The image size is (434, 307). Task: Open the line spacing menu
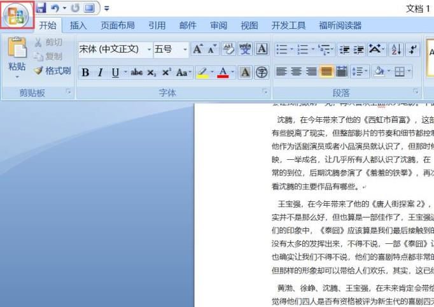coord(360,72)
